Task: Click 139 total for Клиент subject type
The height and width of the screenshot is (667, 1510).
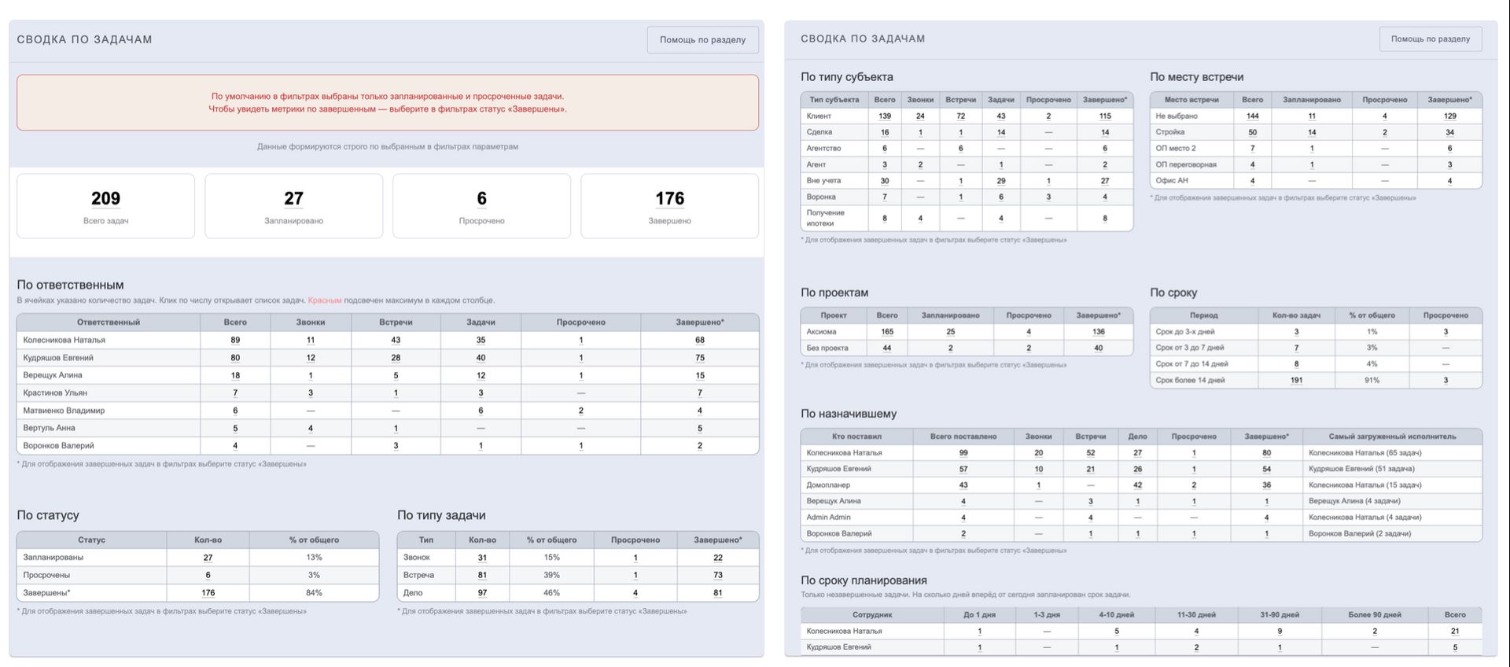Action: [885, 116]
